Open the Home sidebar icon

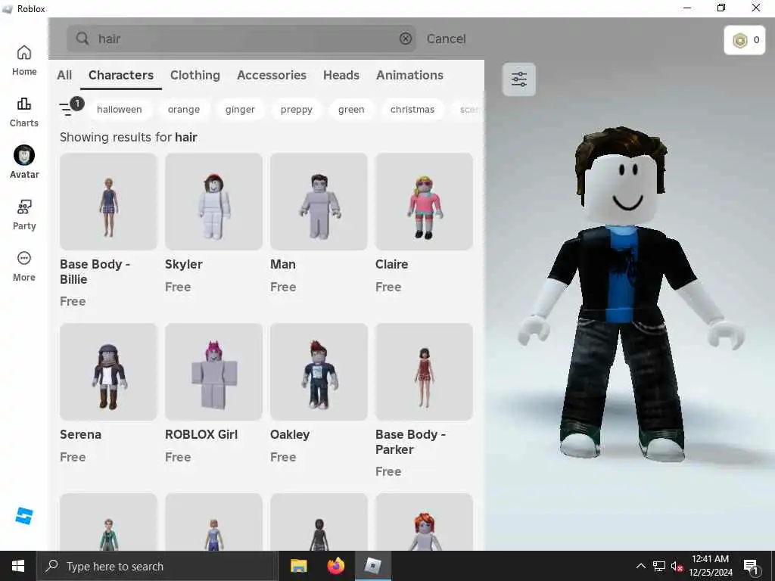coord(23,61)
